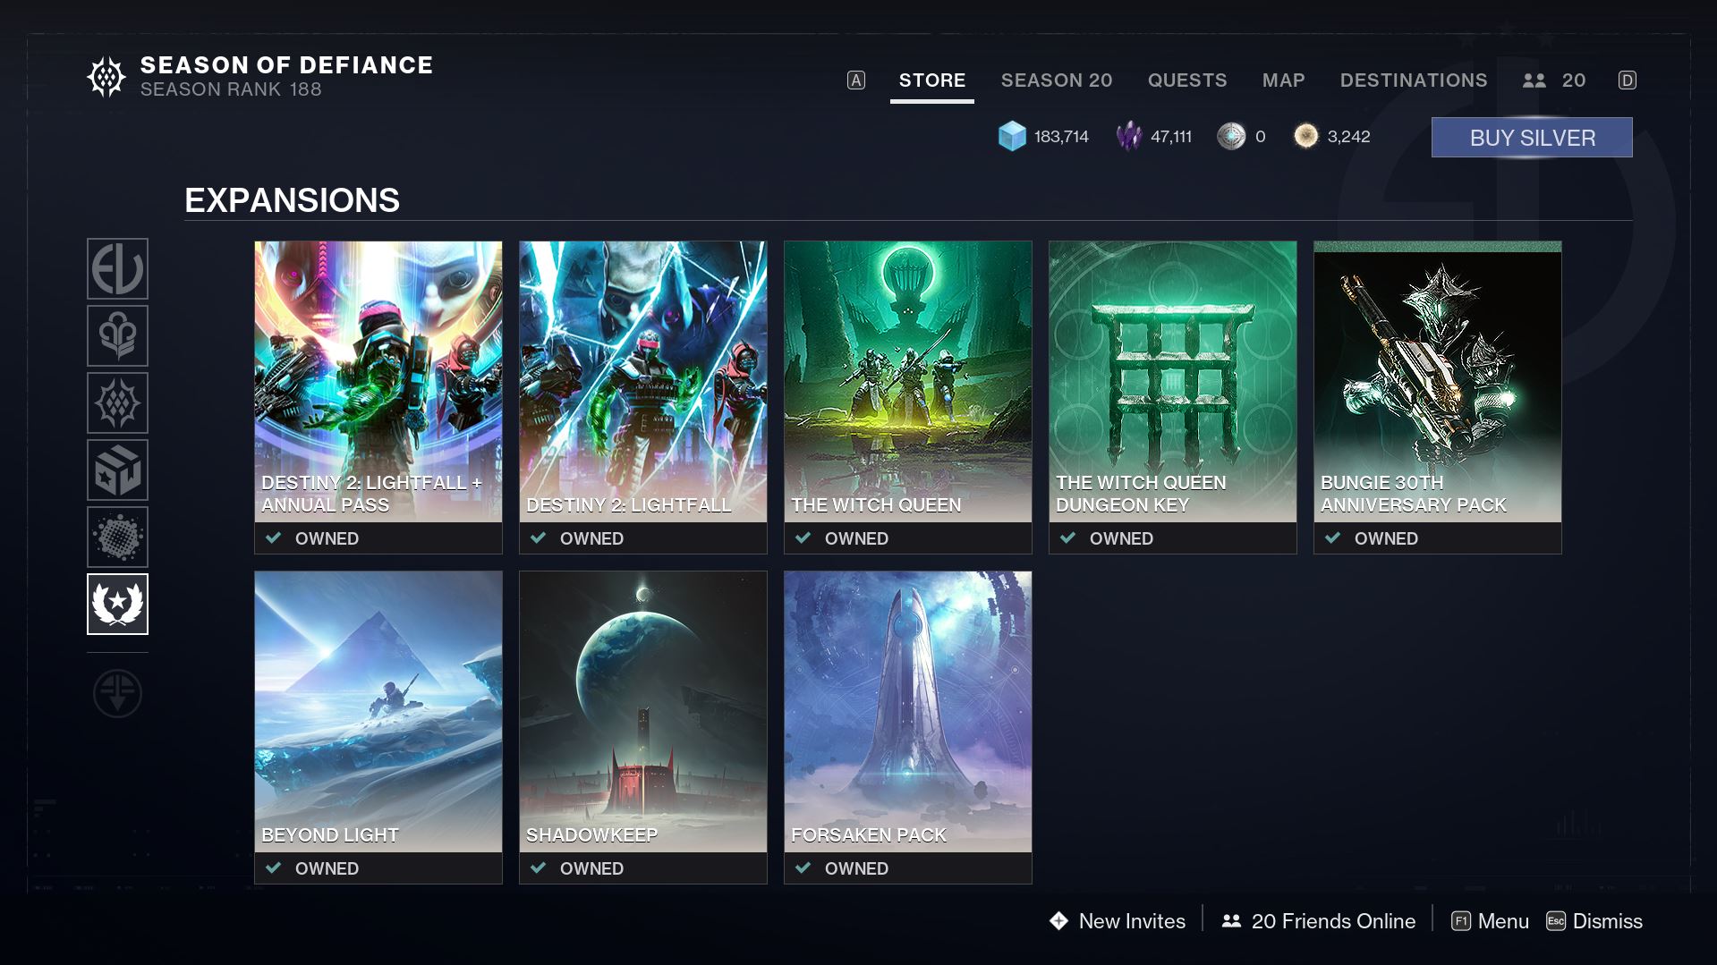Viewport: 1717px width, 965px height.
Task: Click the Buy Silver button
Action: click(x=1532, y=138)
